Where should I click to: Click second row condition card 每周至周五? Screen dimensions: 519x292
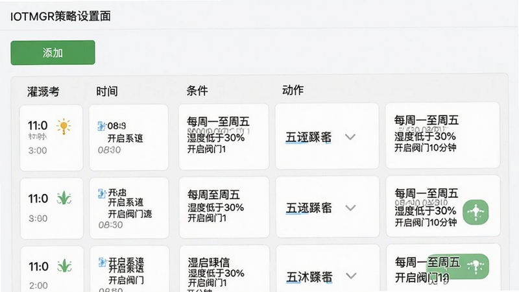point(224,207)
